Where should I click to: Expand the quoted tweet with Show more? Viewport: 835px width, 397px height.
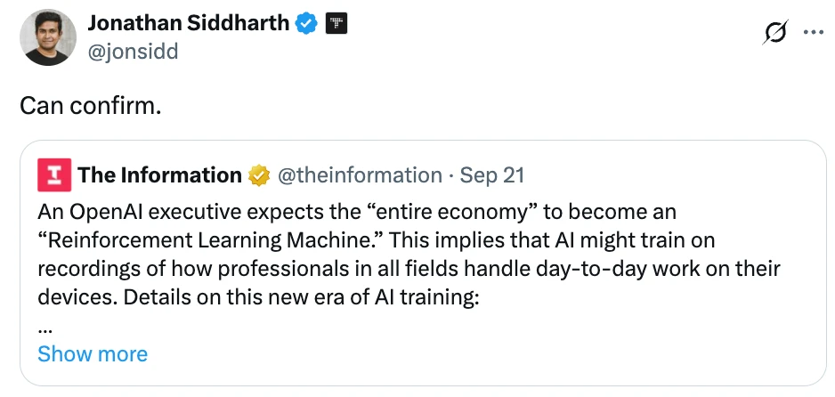pyautogui.click(x=93, y=353)
